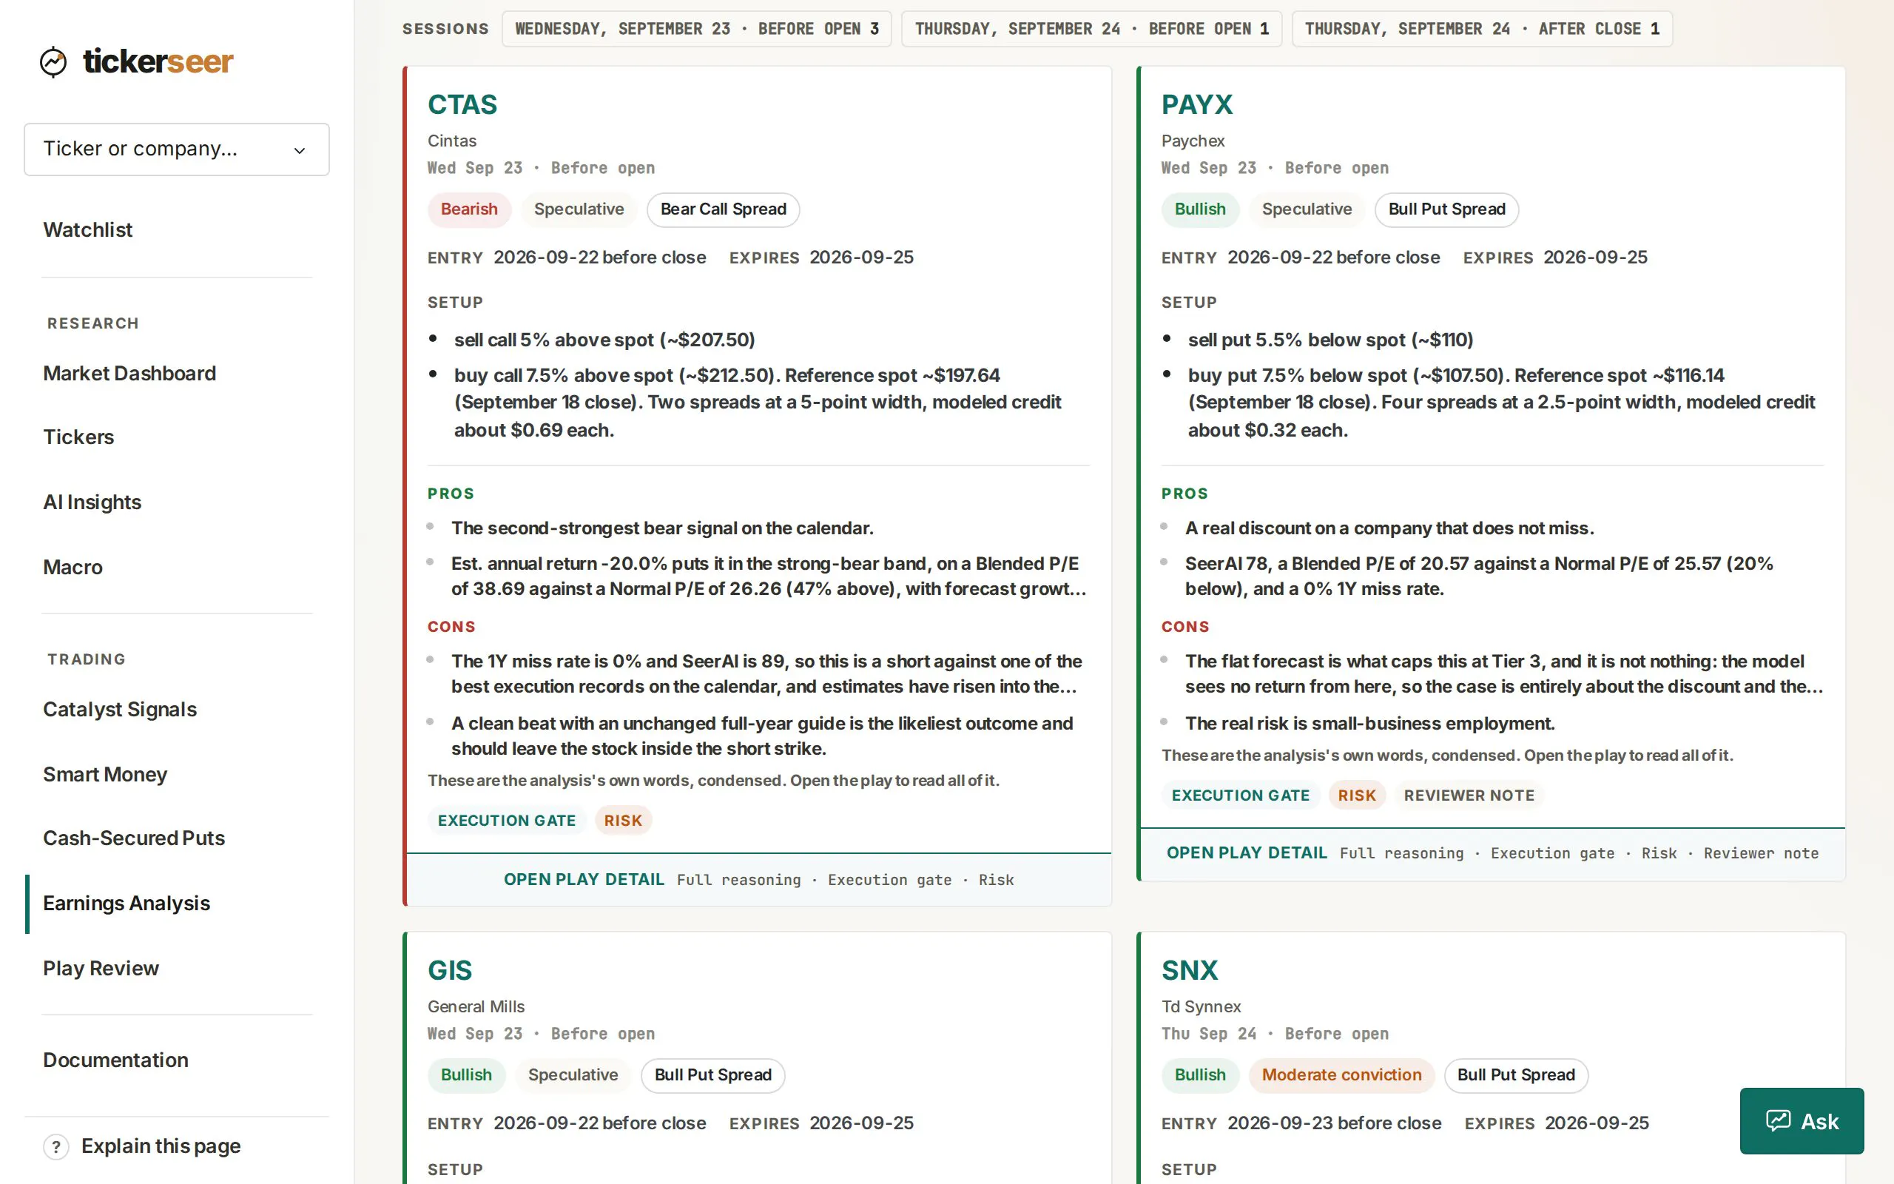The image size is (1894, 1184).
Task: Open the Tickers section
Action: [78, 437]
